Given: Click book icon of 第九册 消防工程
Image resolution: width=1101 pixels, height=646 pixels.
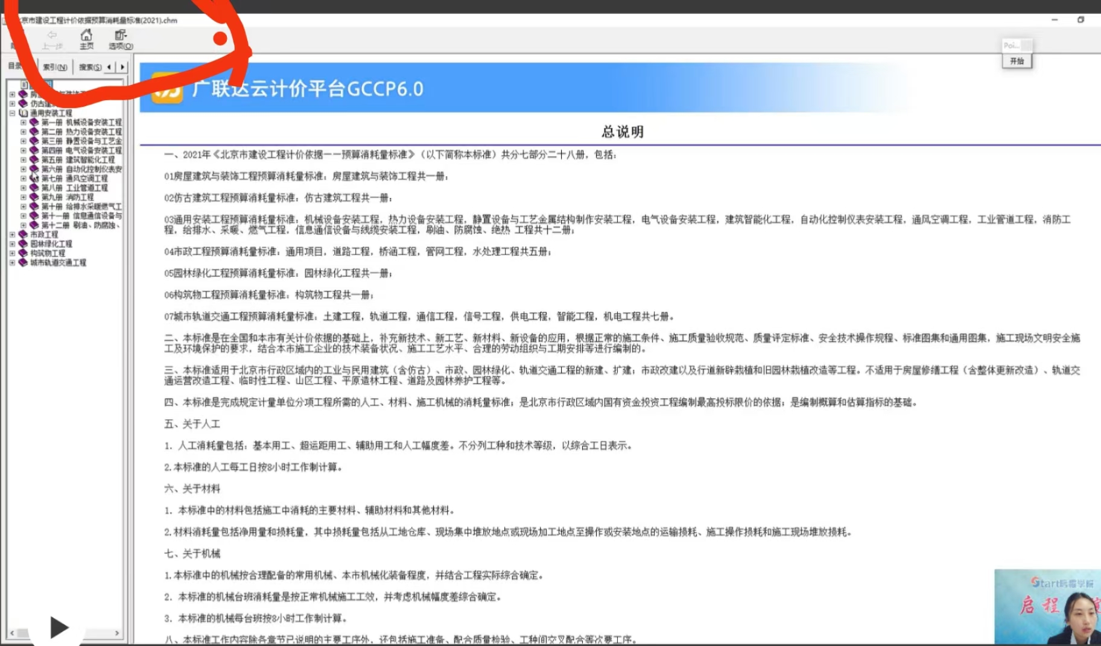Looking at the screenshot, I should click(x=34, y=197).
